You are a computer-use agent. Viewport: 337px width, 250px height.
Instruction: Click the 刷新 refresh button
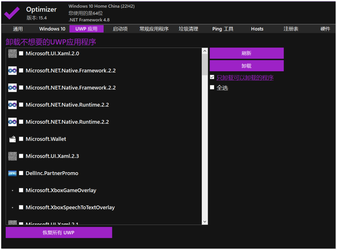[x=247, y=53]
